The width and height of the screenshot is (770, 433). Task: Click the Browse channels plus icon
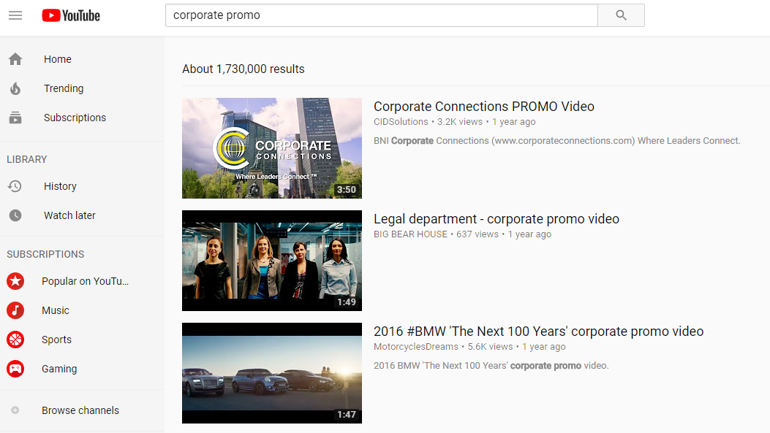tap(15, 410)
